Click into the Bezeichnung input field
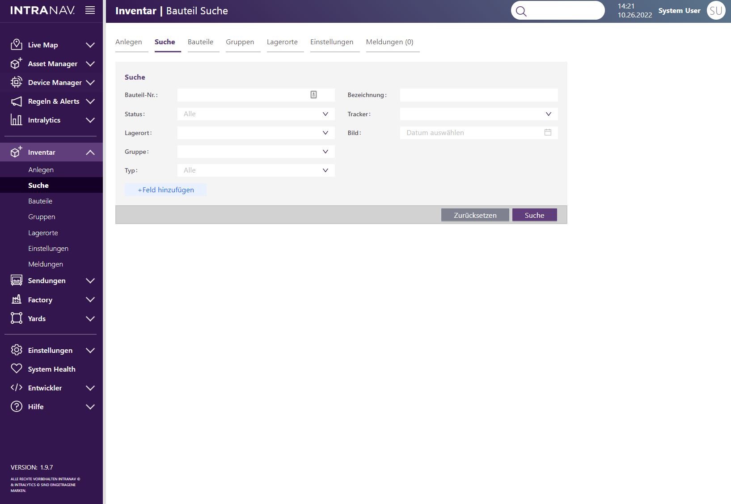Viewport: 731px width, 504px height. coord(479,95)
